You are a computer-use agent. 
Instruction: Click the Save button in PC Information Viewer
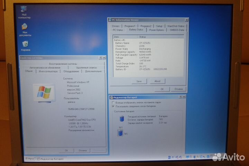pyautogui.click(x=139, y=81)
